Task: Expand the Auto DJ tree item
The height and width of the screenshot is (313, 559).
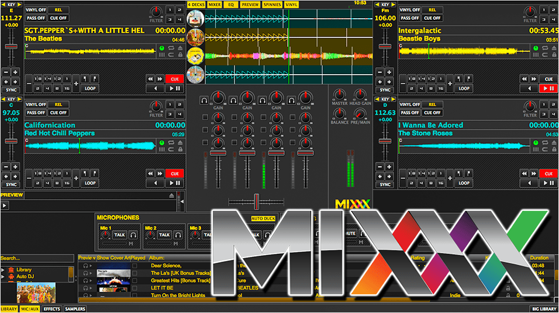Action: (x=4, y=276)
